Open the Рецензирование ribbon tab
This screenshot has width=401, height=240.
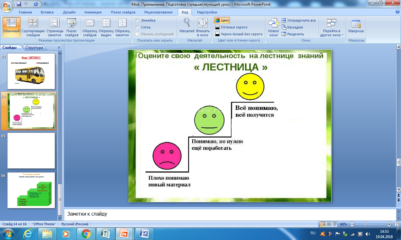click(159, 12)
